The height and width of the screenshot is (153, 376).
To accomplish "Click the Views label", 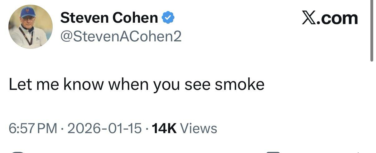I will (x=199, y=128).
